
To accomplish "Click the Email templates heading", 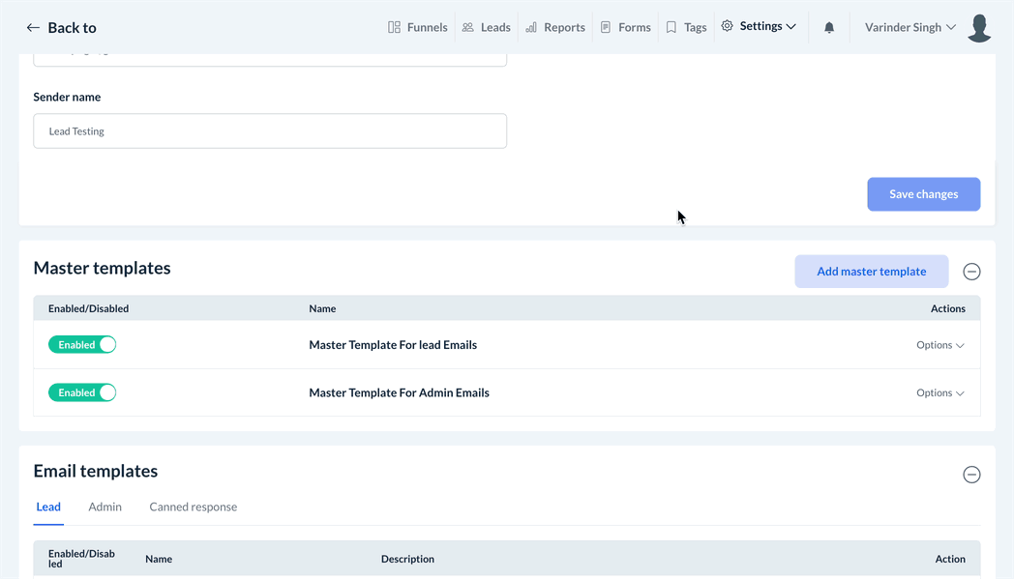I will pyautogui.click(x=96, y=471).
